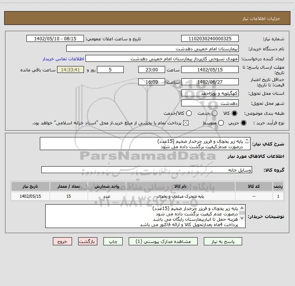Click the ایجاد کننده درخواست field

tap(162, 59)
